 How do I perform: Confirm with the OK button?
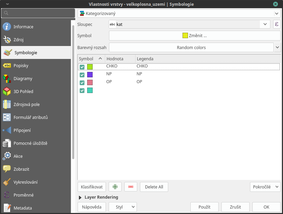tap(266, 207)
